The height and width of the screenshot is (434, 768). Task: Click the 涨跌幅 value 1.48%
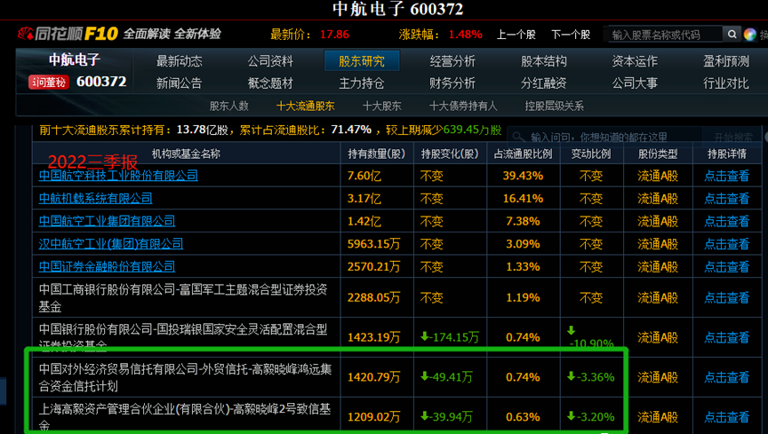465,35
